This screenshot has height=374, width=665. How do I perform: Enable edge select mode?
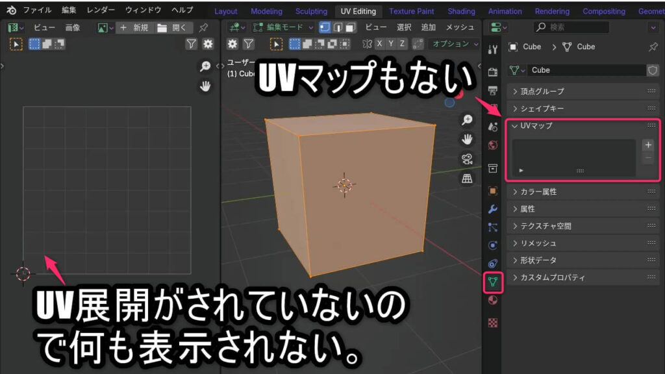tap(338, 27)
